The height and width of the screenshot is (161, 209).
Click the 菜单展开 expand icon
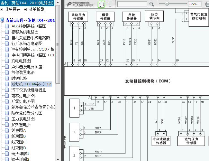pyautogui.click(x=2, y=9)
